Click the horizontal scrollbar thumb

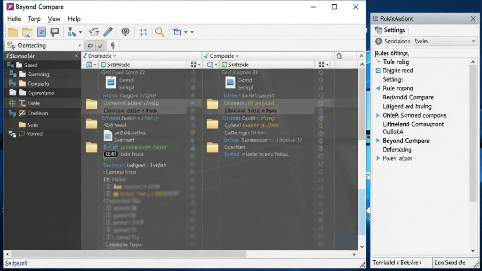tap(129, 255)
